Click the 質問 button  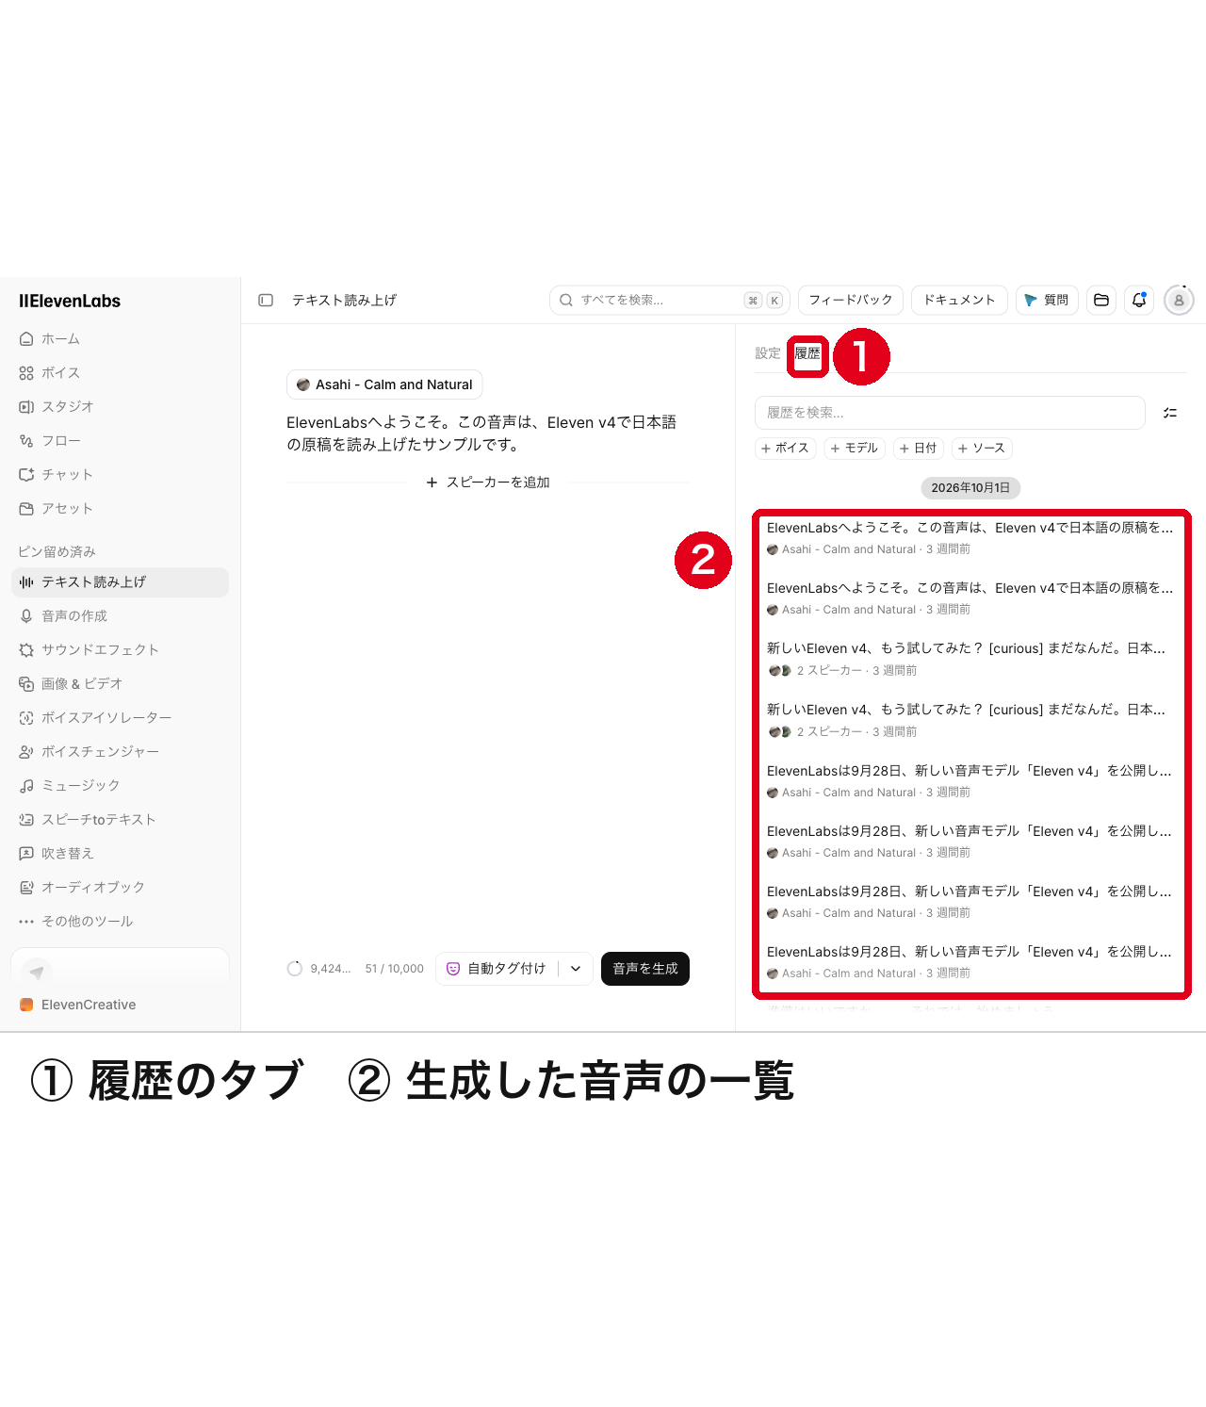pyautogui.click(x=1047, y=301)
